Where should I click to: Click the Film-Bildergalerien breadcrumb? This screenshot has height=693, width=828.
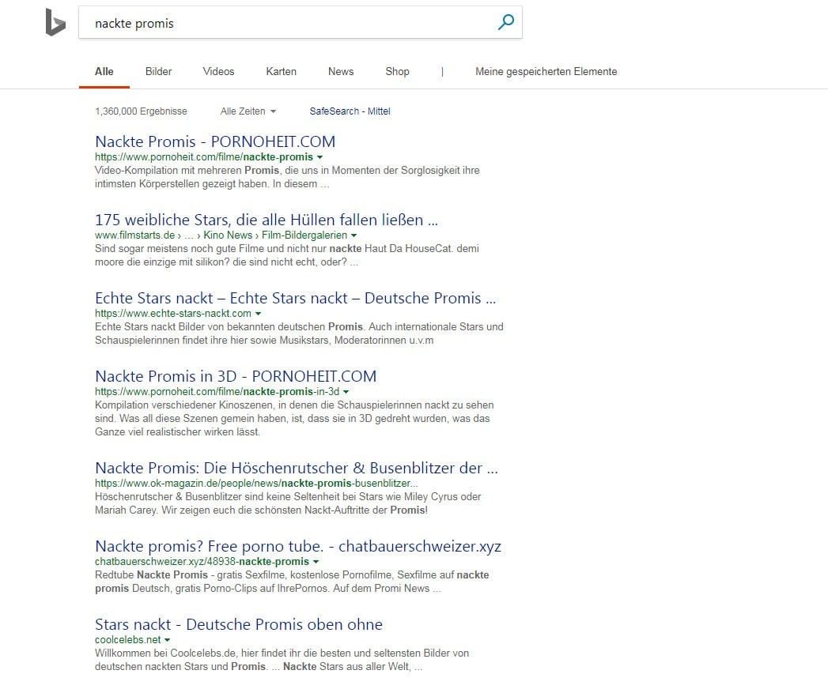pyautogui.click(x=304, y=235)
